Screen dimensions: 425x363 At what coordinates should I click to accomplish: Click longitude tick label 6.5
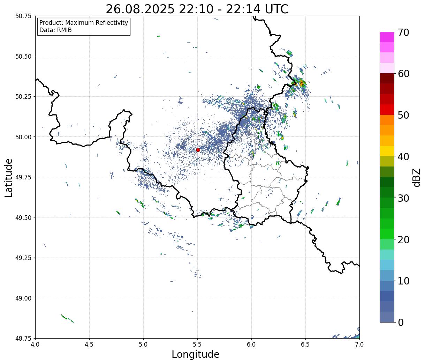[305, 344]
